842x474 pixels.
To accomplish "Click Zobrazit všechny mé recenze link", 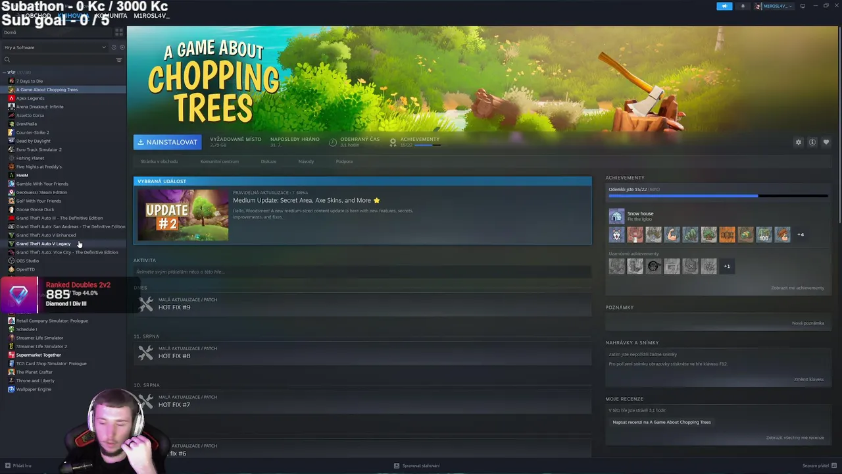I will click(795, 438).
